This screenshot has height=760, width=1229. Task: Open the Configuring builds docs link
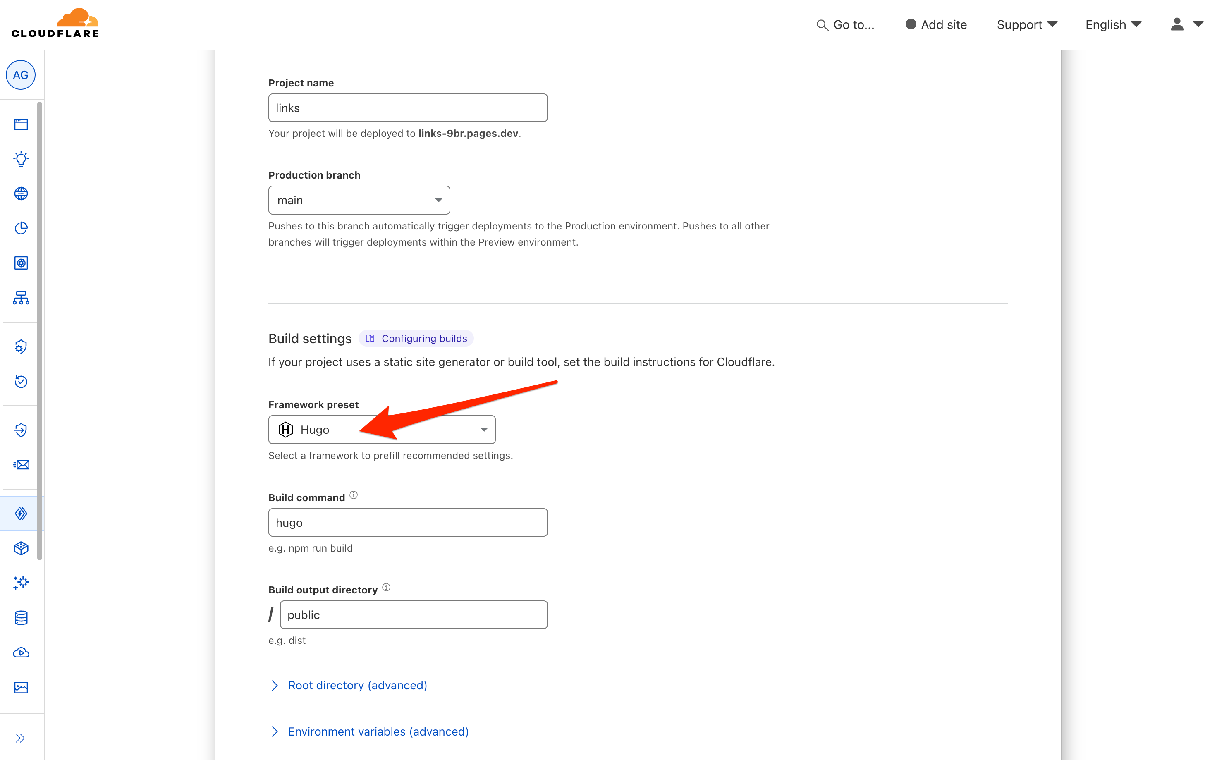[x=424, y=338]
